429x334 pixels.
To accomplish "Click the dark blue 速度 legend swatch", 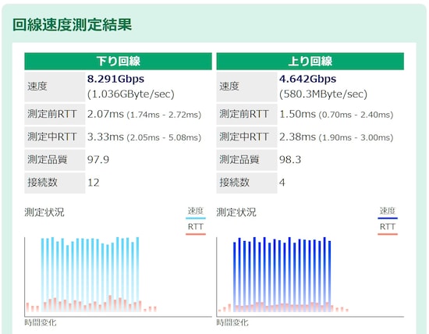I will tap(388, 219).
